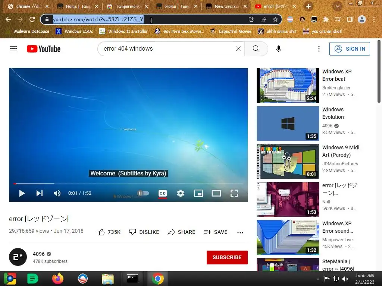Click the address bar URL
This screenshot has width=382, height=286.
[x=98, y=19]
